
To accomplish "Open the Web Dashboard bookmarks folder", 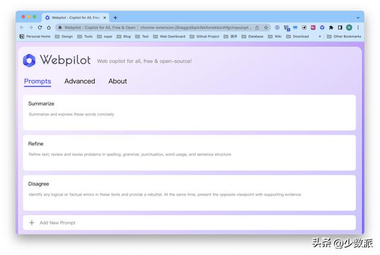I will [x=169, y=36].
